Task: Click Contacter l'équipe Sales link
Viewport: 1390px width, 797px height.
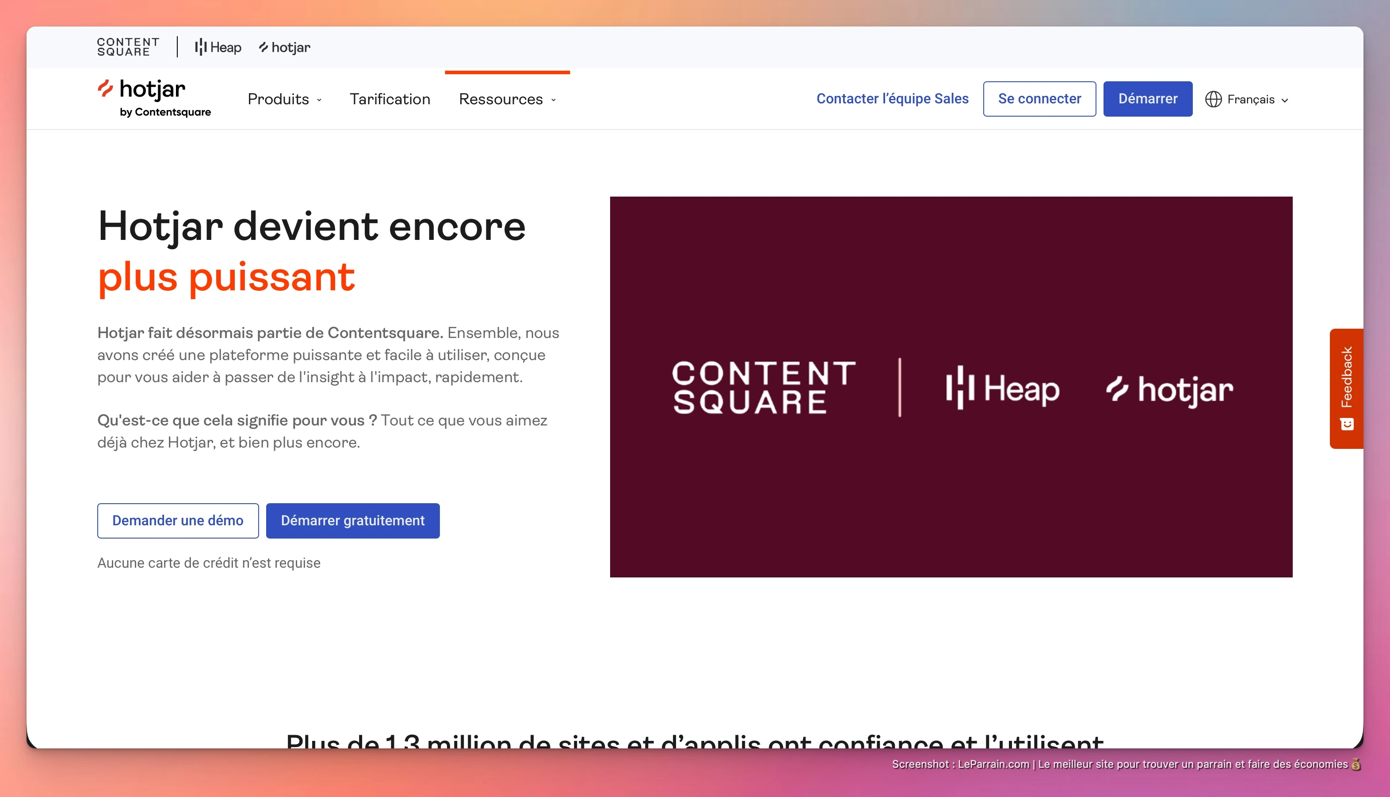Action: [x=892, y=99]
